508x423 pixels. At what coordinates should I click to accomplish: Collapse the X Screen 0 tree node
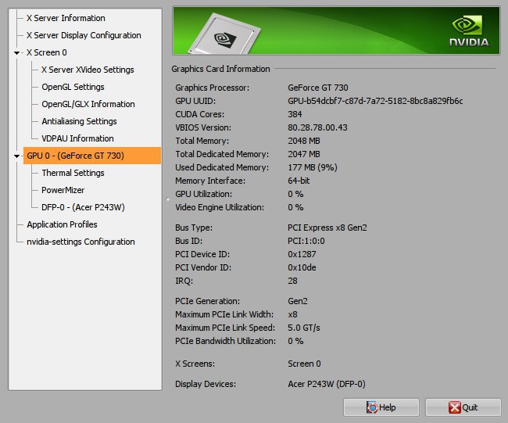[16, 53]
